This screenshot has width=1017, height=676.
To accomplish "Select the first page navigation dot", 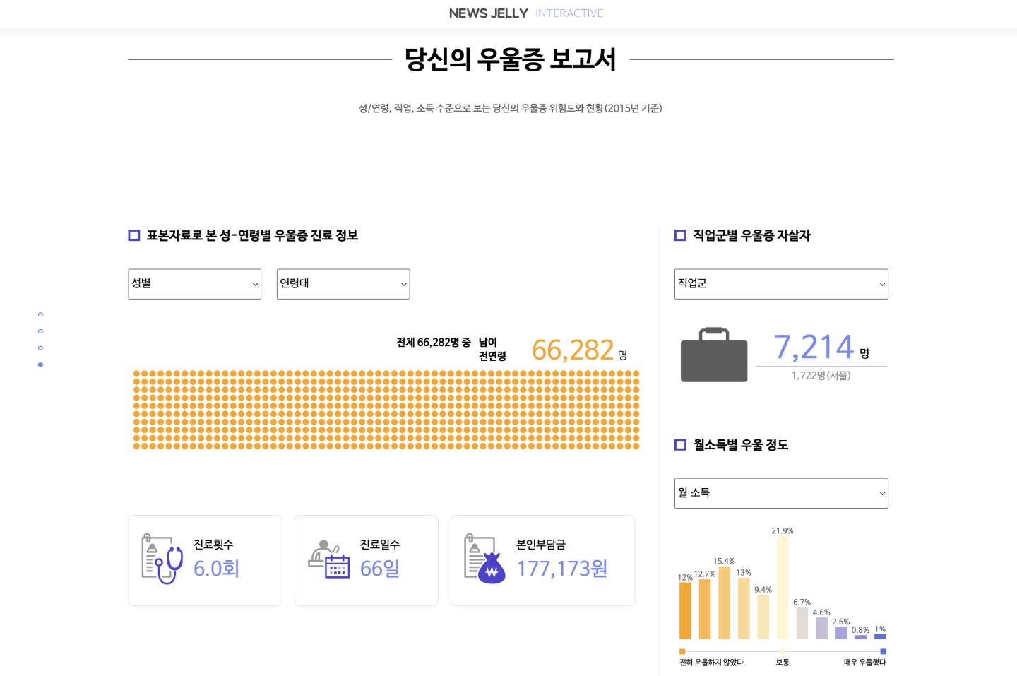I will coord(40,314).
